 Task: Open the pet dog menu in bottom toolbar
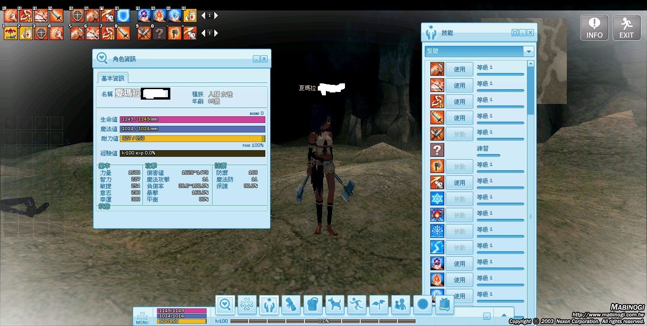click(x=335, y=305)
